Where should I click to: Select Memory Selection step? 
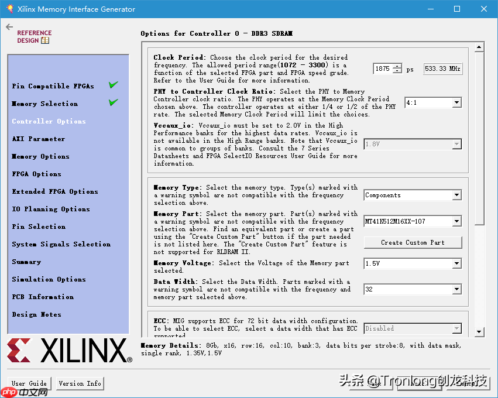pyautogui.click(x=45, y=104)
